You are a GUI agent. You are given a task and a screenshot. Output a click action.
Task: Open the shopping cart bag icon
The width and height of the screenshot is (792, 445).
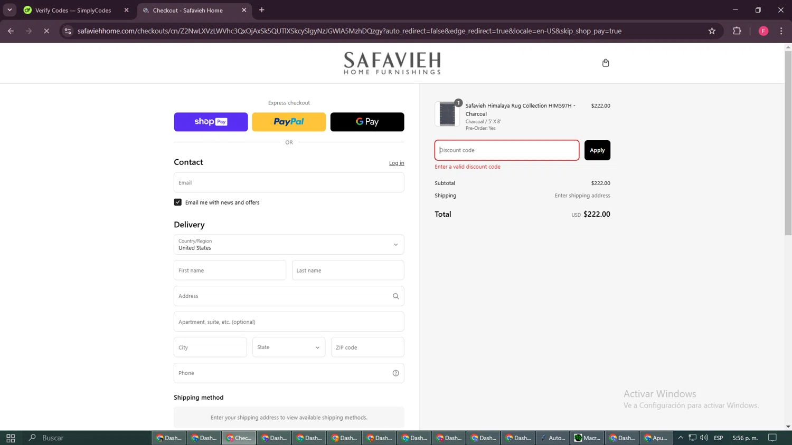point(606,63)
